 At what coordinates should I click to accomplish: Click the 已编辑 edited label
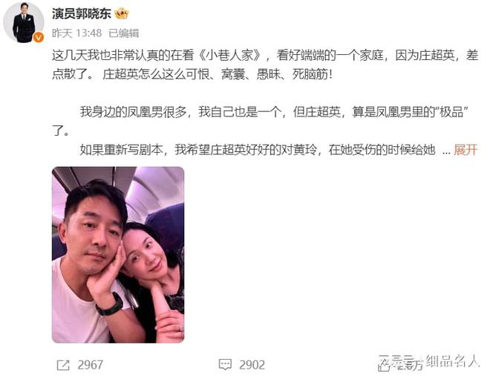point(123,33)
